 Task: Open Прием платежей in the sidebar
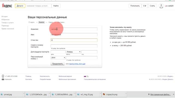pyautogui.click(x=8, y=29)
